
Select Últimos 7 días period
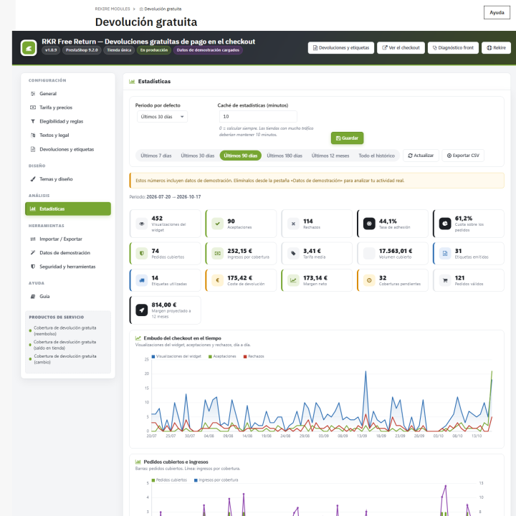click(156, 156)
